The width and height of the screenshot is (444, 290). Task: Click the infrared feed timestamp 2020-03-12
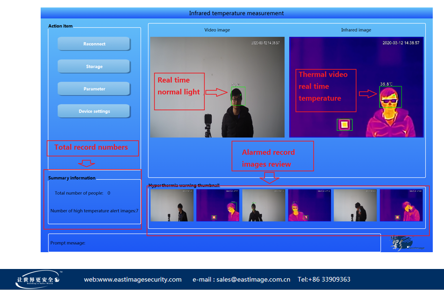click(401, 43)
